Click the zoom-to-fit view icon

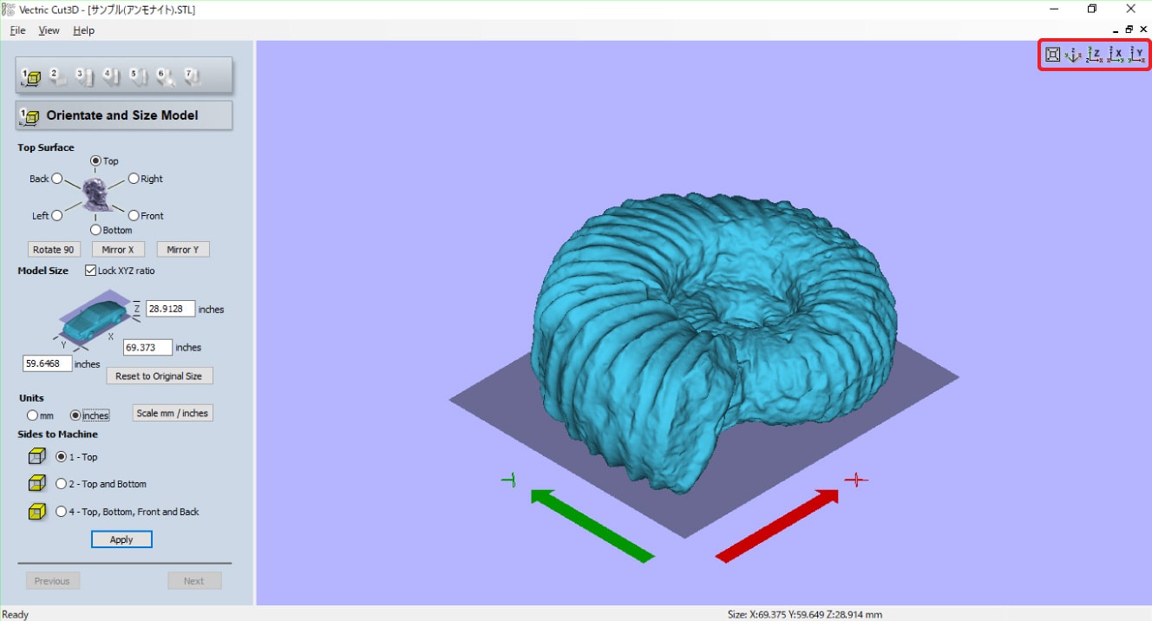click(x=1052, y=55)
